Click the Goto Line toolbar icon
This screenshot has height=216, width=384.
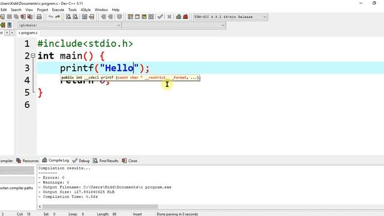click(91, 17)
